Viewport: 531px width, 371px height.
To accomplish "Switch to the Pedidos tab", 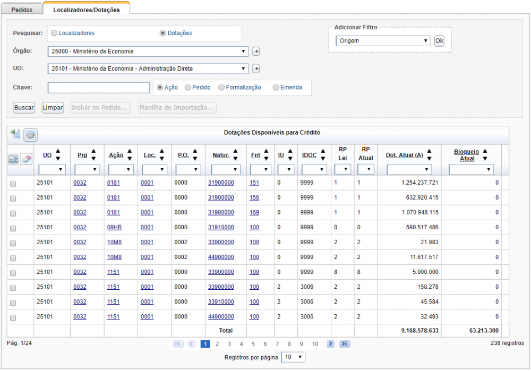I will click(22, 10).
